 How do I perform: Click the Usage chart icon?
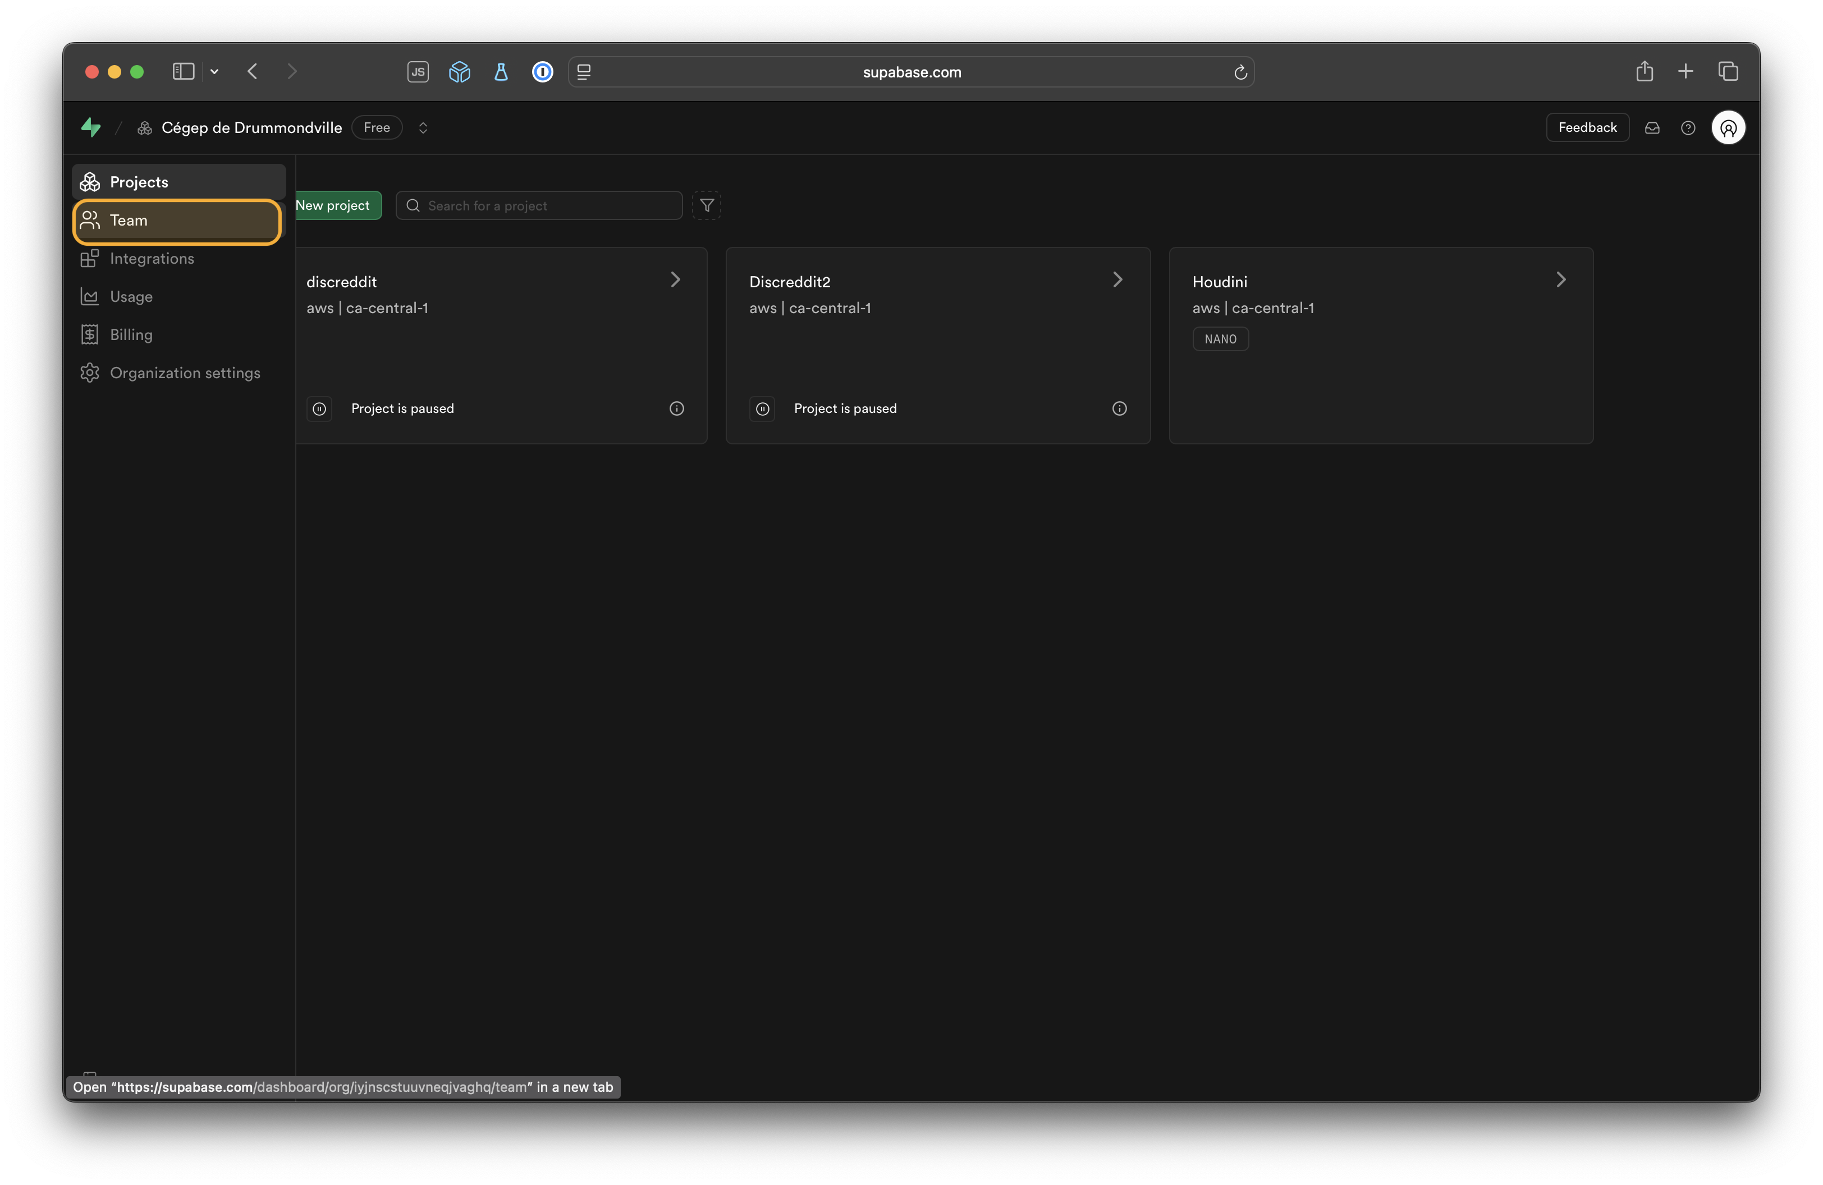pyautogui.click(x=90, y=297)
